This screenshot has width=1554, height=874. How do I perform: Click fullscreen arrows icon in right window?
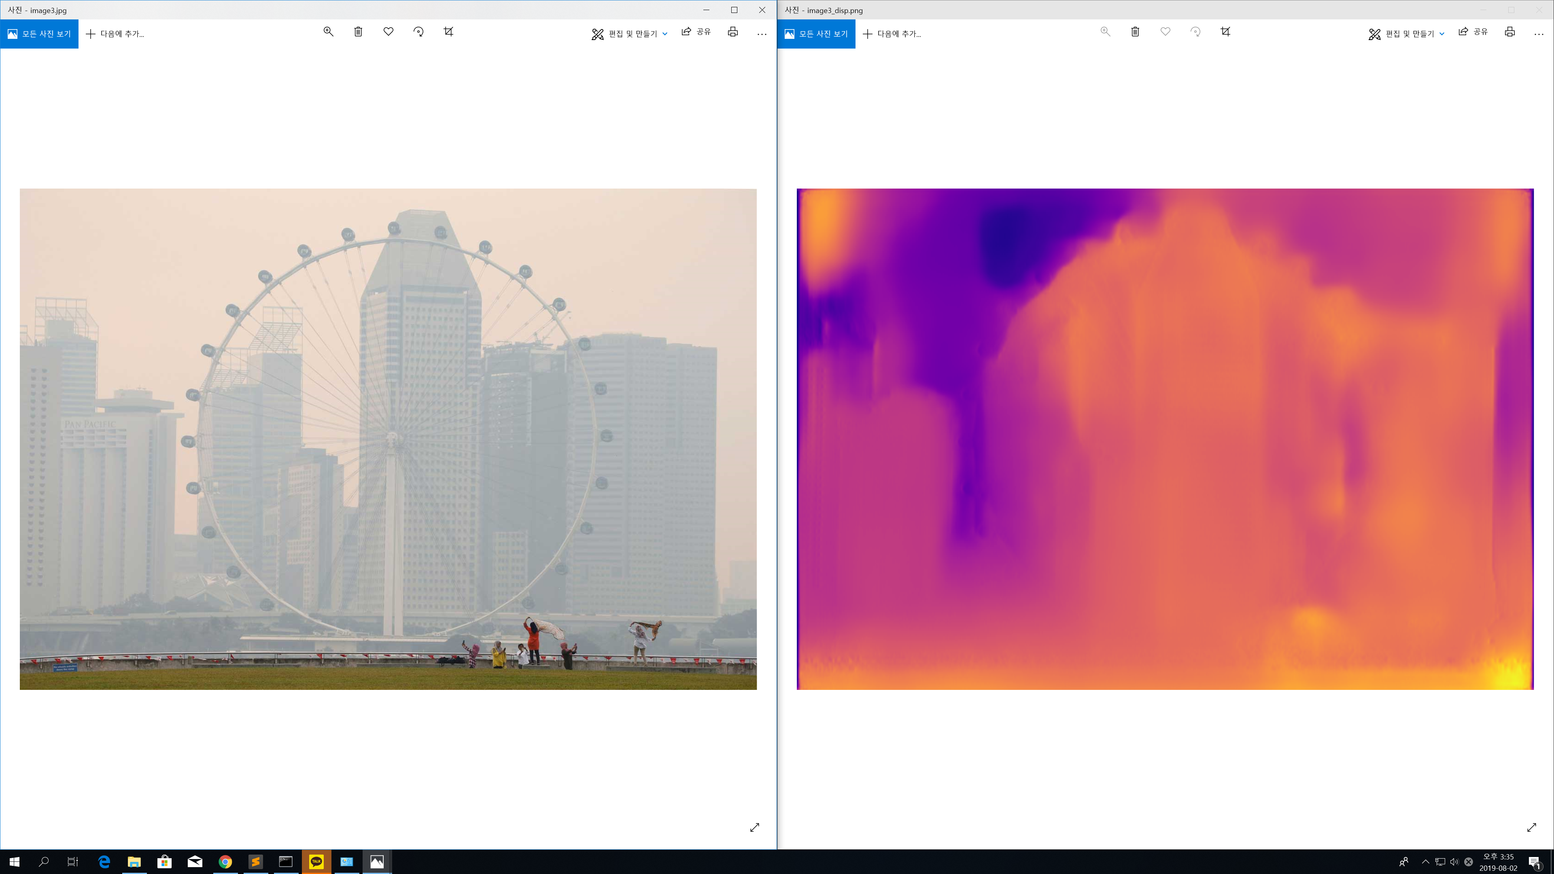(x=1532, y=827)
